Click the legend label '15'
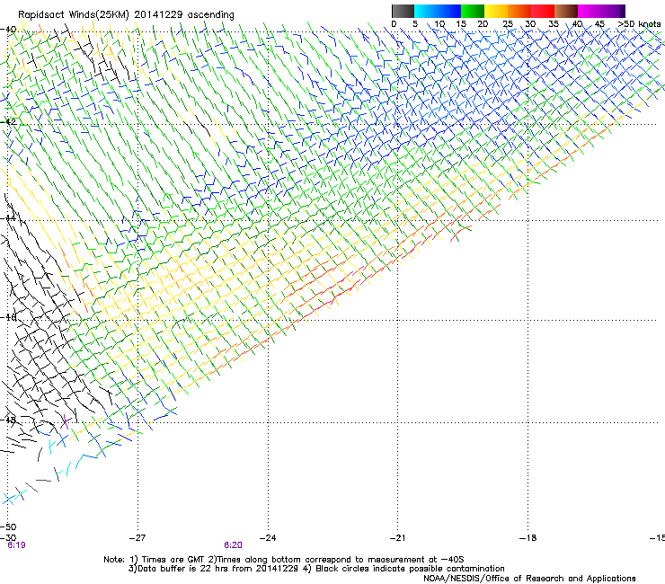665x584 pixels. 461,24
